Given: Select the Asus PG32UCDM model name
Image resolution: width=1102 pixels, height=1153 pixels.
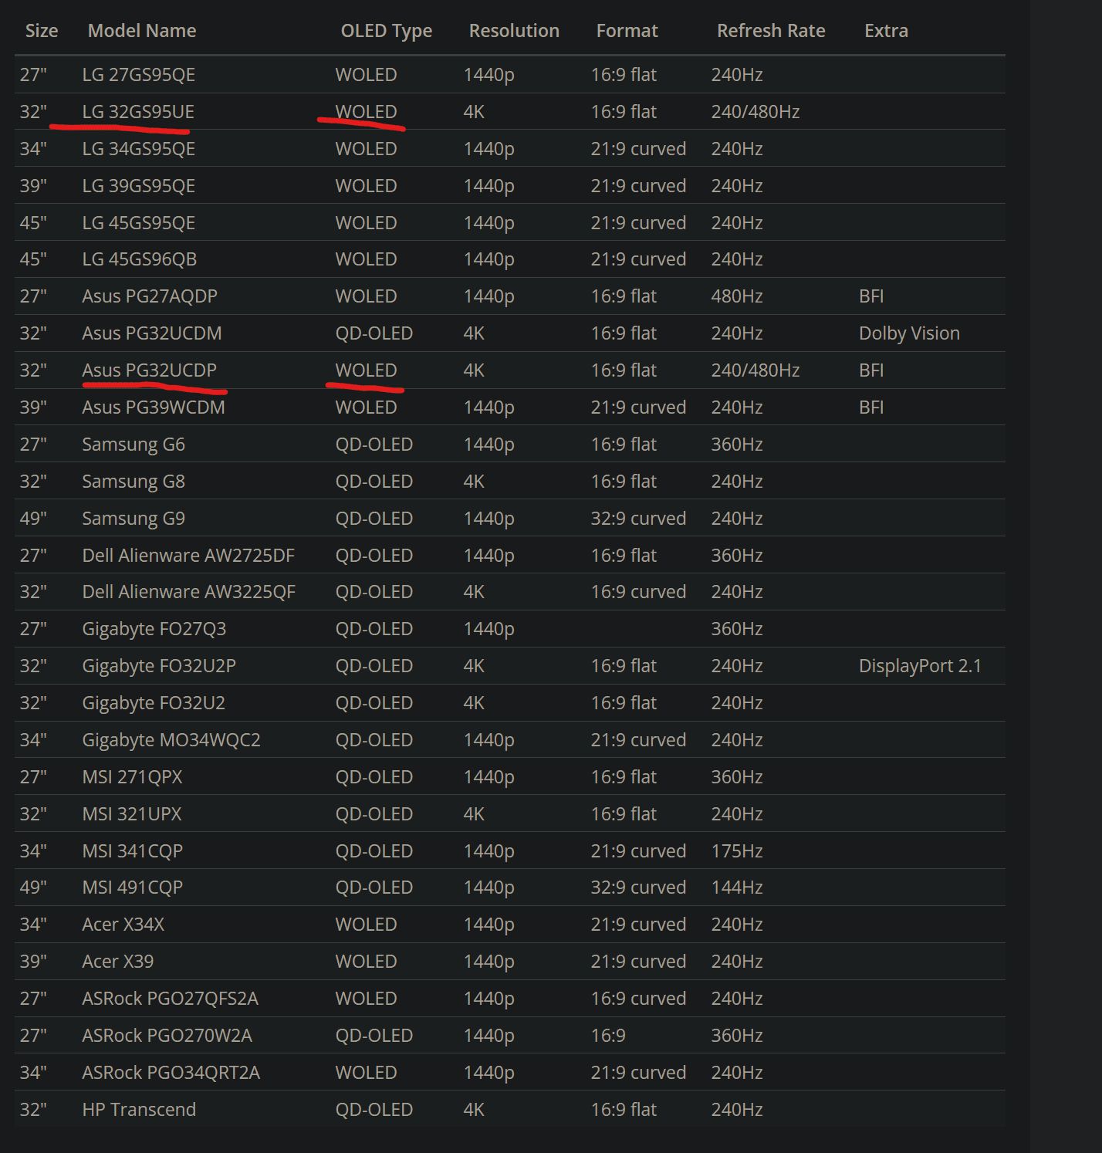Looking at the screenshot, I should coord(152,333).
